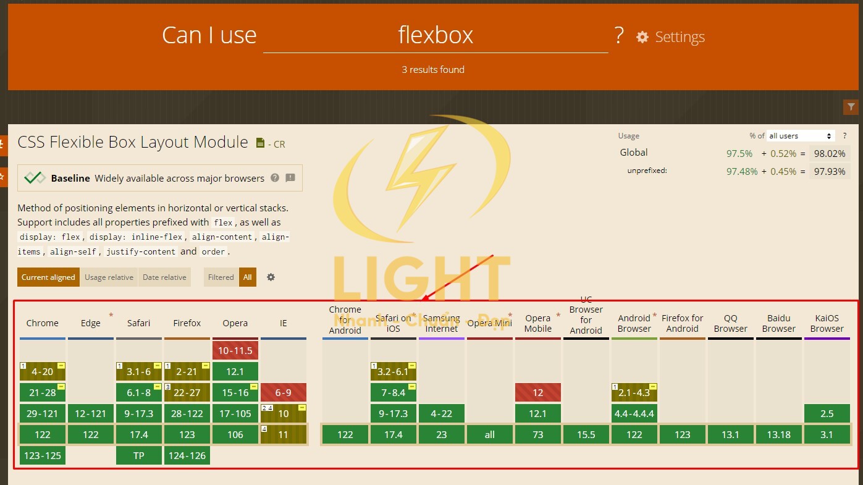Switch to the Date relative view
863x485 pixels.
(164, 277)
